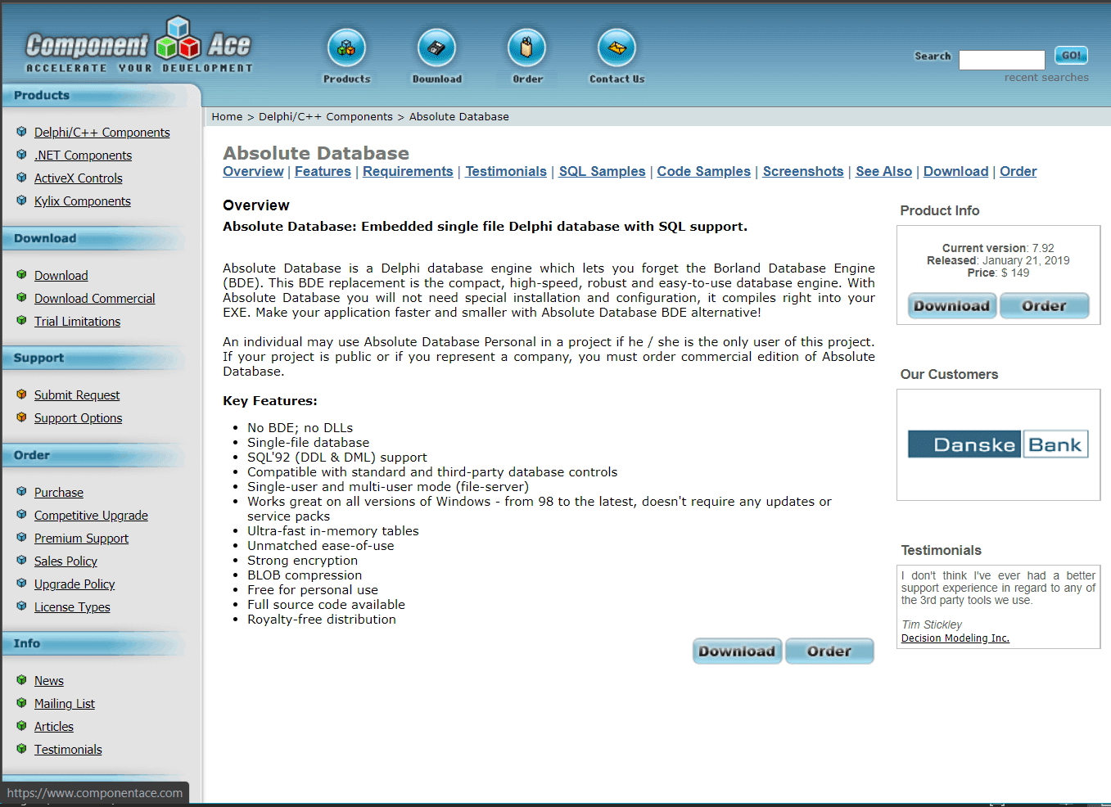The height and width of the screenshot is (807, 1111).
Task: Click the Danske Bank customer logo
Action: (x=998, y=444)
